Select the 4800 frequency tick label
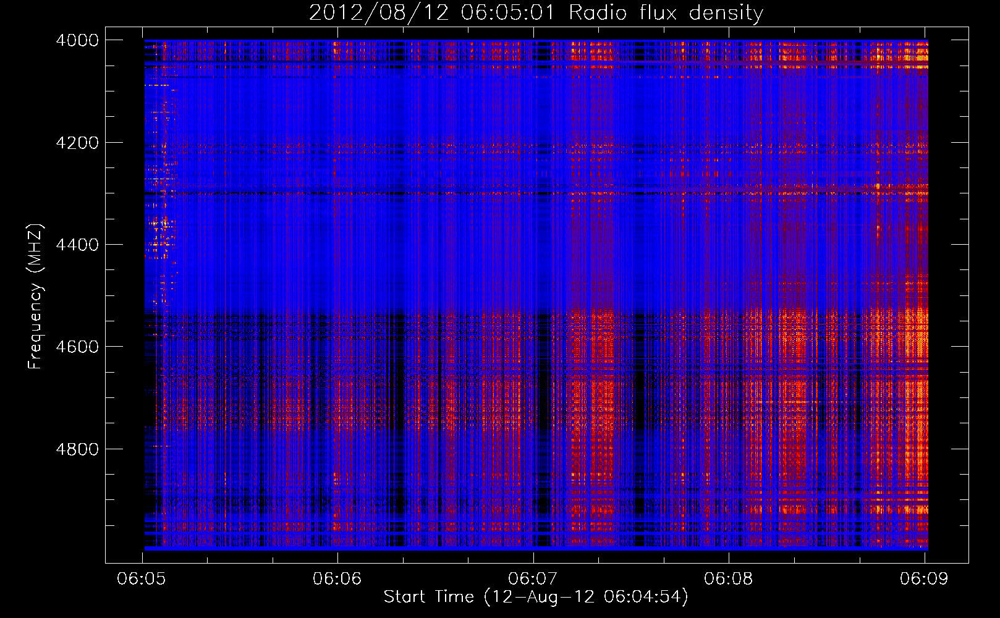The height and width of the screenshot is (618, 1000). tap(77, 449)
